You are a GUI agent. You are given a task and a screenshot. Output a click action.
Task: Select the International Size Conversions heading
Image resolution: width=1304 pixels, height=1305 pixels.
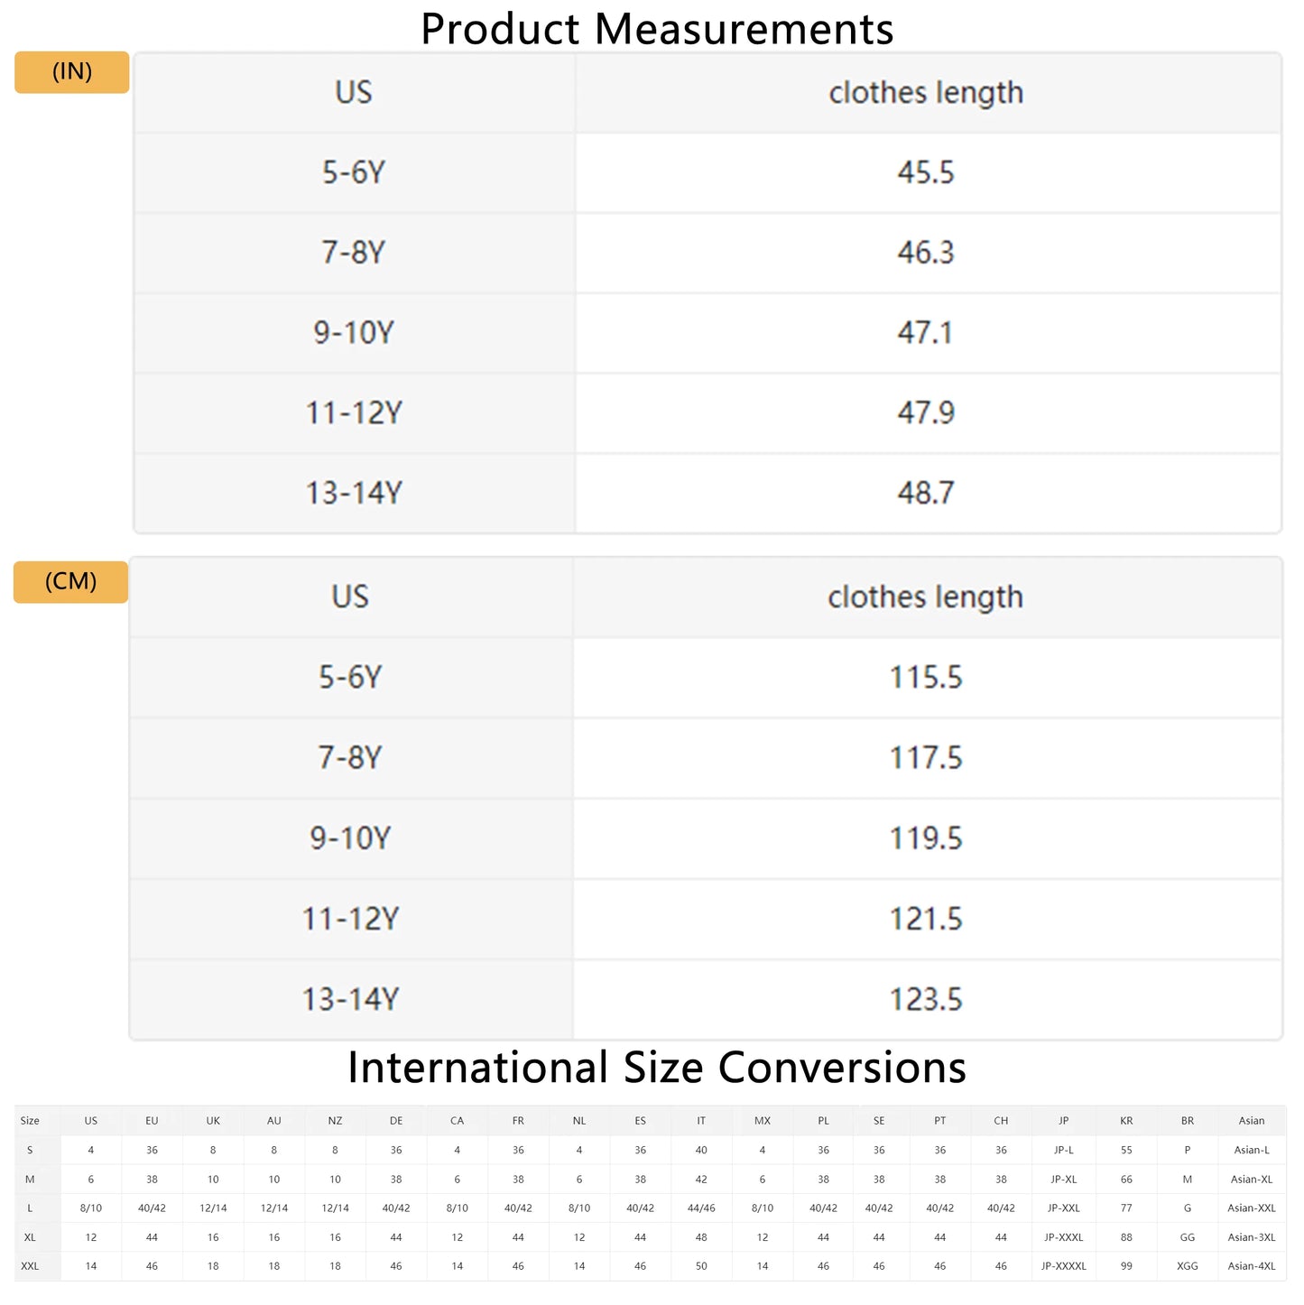(657, 1068)
